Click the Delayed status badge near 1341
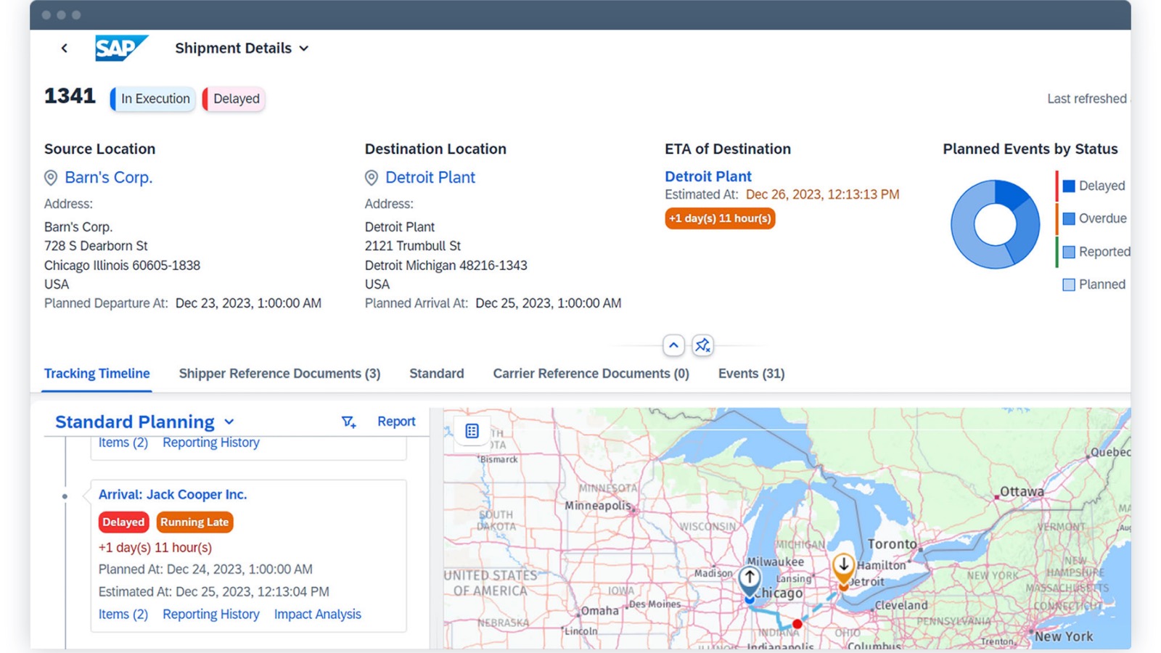 (234, 99)
